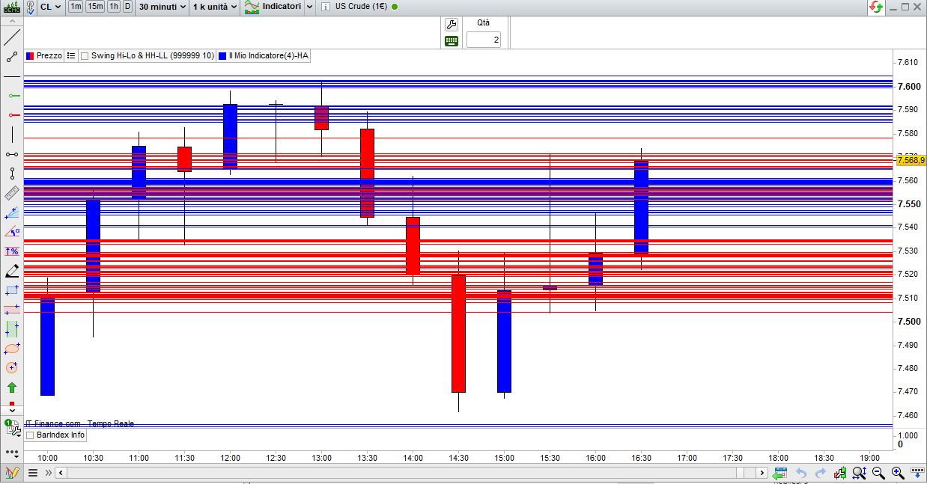927x484 pixels.
Task: Click the green-red sync arrows icon top right
Action: (875, 7)
